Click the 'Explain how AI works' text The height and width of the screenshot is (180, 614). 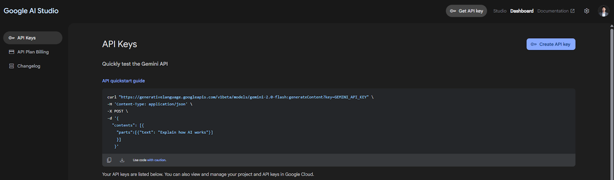coord(184,132)
